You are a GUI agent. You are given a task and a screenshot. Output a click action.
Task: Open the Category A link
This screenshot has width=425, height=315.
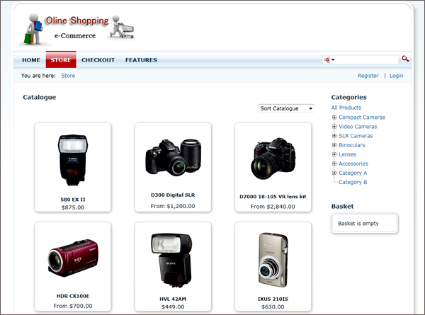pos(353,173)
